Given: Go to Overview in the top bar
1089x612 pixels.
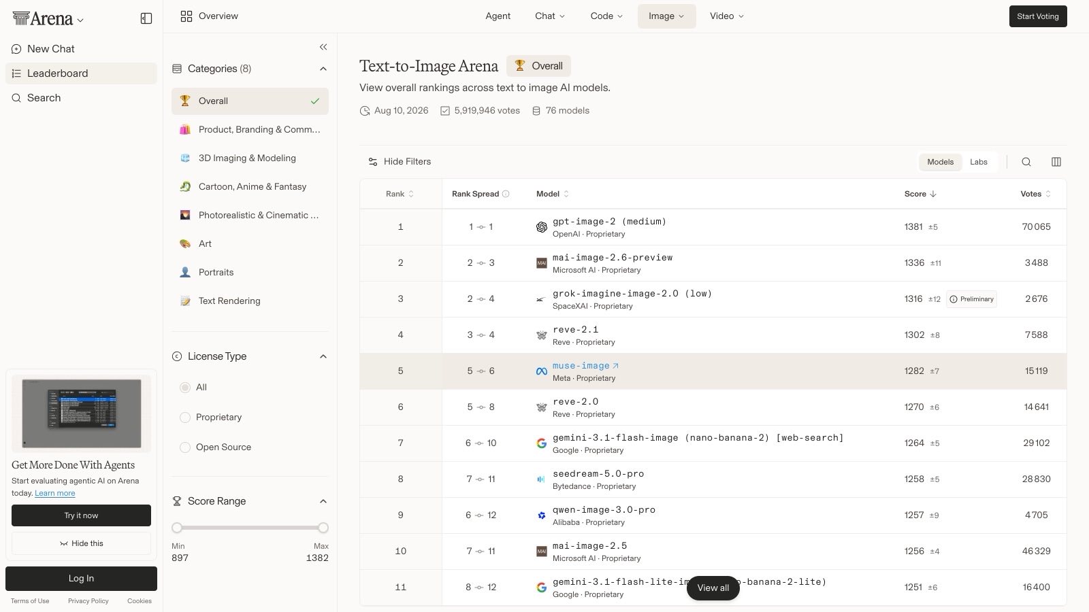Looking at the screenshot, I should (209, 16).
